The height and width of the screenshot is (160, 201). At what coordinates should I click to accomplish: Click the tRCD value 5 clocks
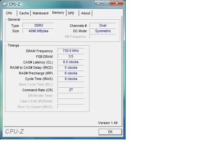point(71,67)
